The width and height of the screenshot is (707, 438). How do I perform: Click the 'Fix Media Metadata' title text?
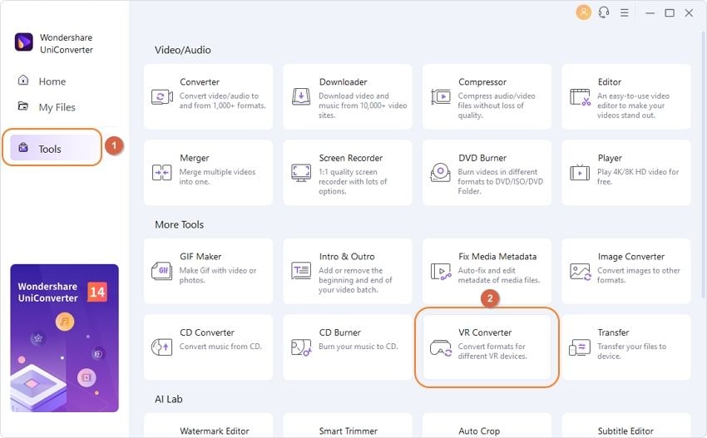tap(497, 257)
